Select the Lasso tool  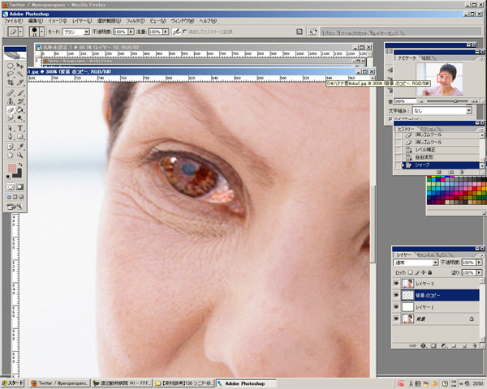point(11,74)
